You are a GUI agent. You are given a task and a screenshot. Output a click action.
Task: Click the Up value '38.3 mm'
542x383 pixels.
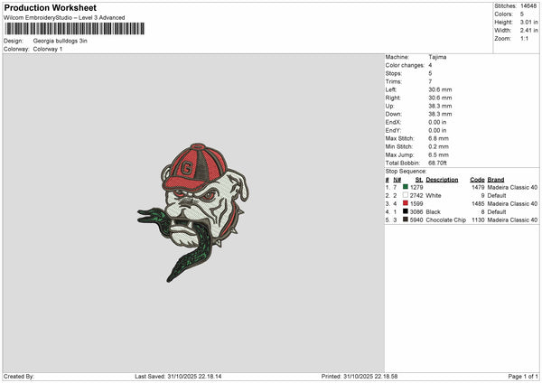(x=440, y=106)
